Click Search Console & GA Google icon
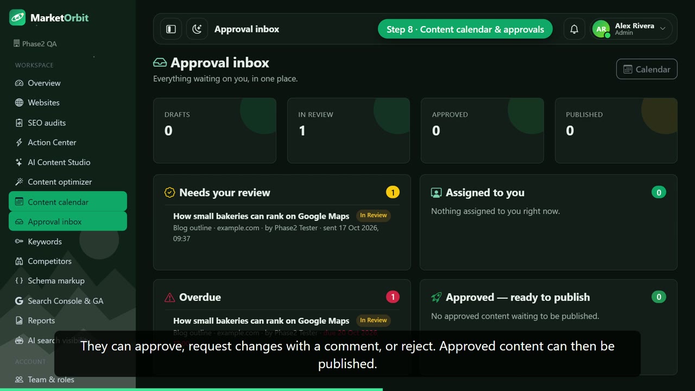Screen dimensions: 695x391 point(19,301)
